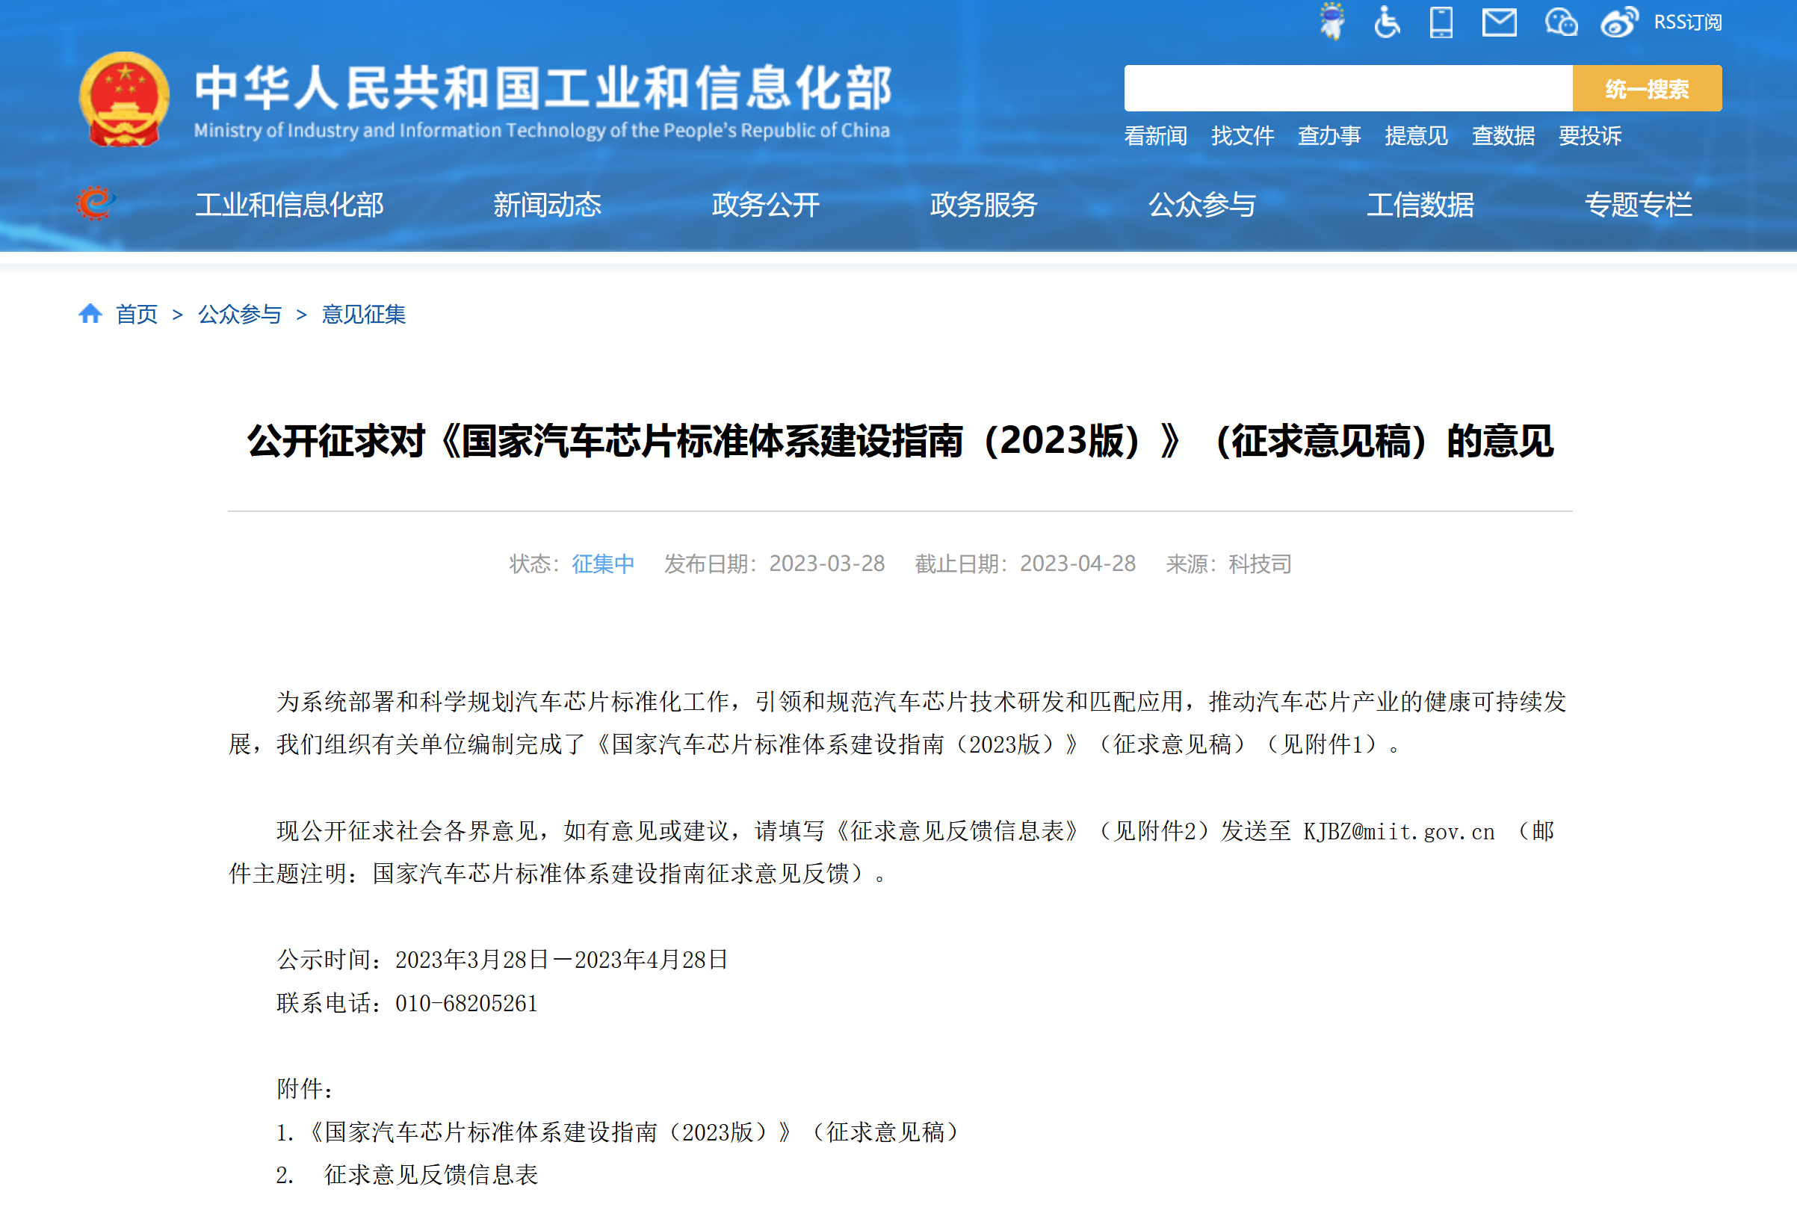
Task: Click the article headline about 国家汽车芯片标准体系建设指南
Action: [x=900, y=441]
